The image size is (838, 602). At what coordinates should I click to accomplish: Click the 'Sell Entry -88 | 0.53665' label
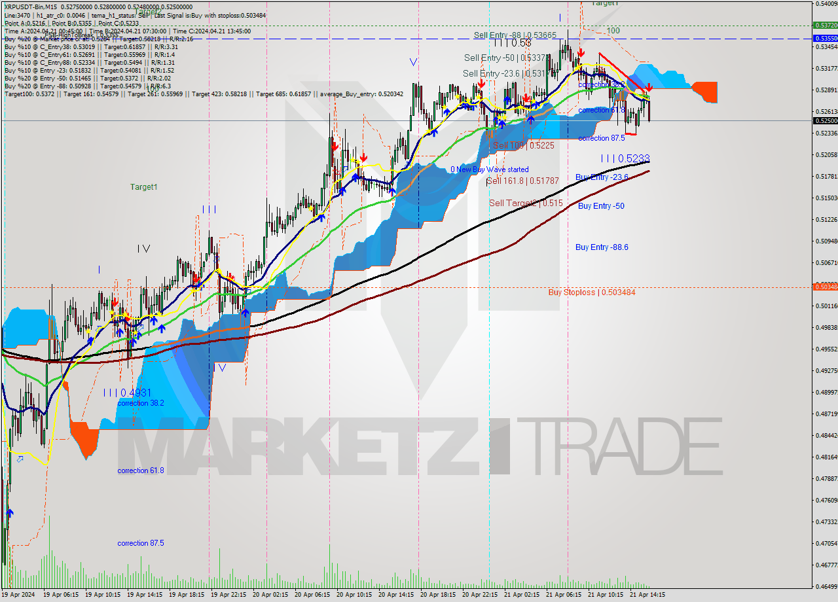coord(515,35)
